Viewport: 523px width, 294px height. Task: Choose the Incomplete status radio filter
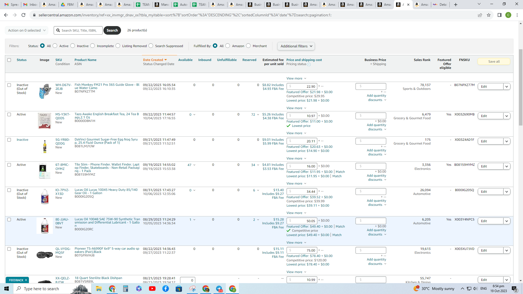pos(93,46)
